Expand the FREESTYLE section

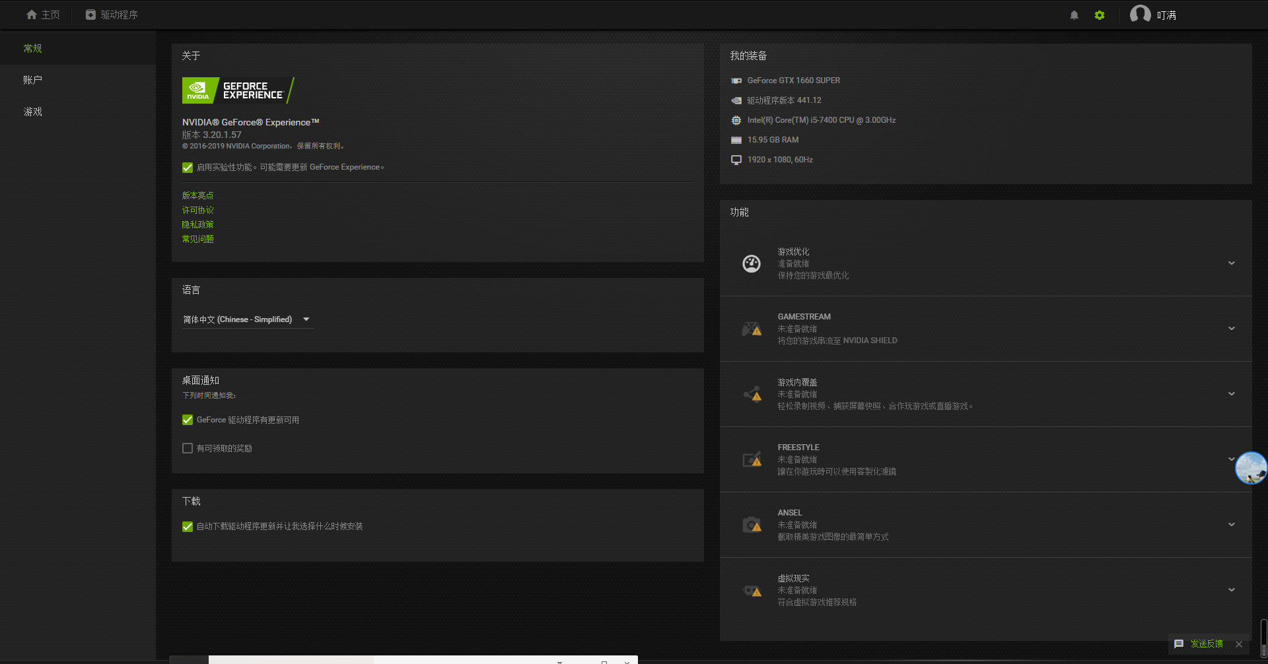coord(1230,459)
